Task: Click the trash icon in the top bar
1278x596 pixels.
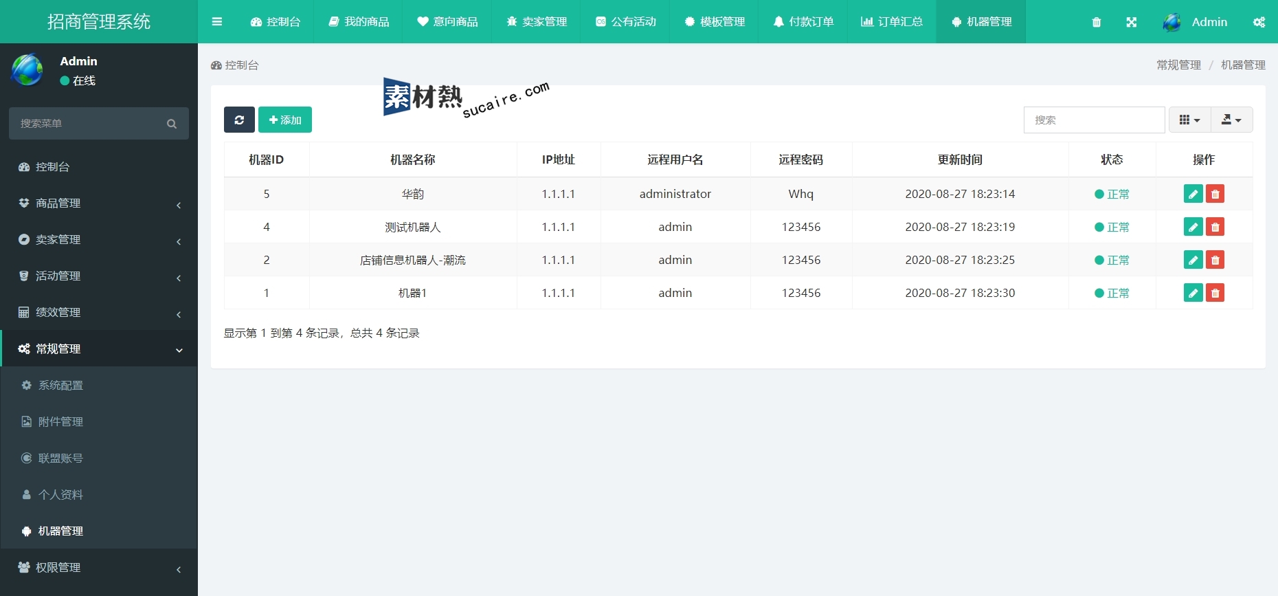Action: pos(1097,22)
